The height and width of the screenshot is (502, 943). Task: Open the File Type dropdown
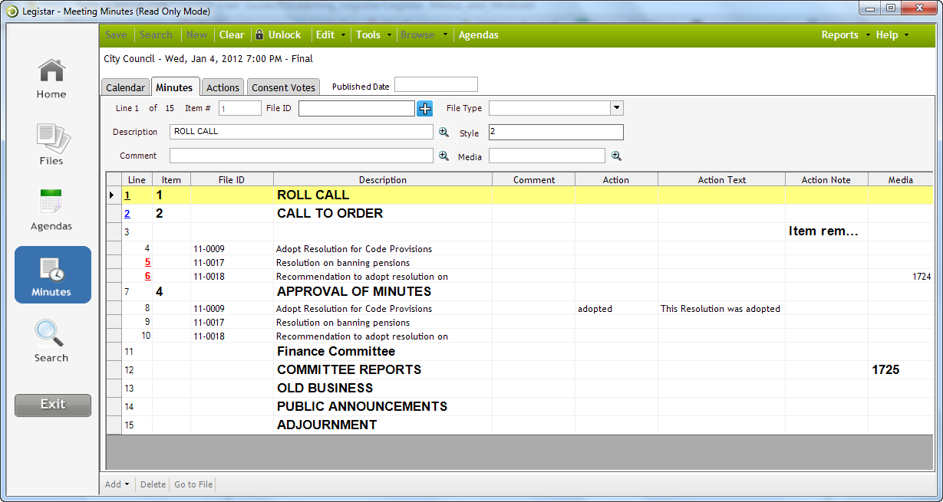(617, 108)
